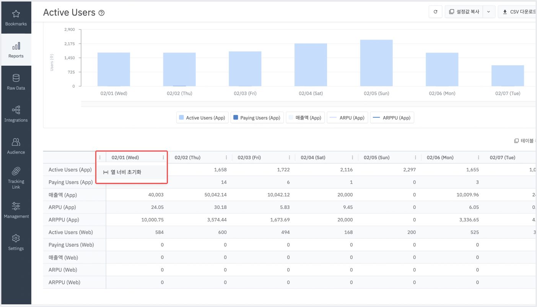537x307 pixels.
Task: Select 열 너비 초기화 from the column menu
Action: point(131,172)
